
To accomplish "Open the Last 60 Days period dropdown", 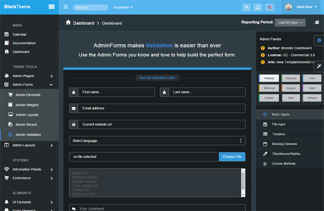I will point(290,23).
